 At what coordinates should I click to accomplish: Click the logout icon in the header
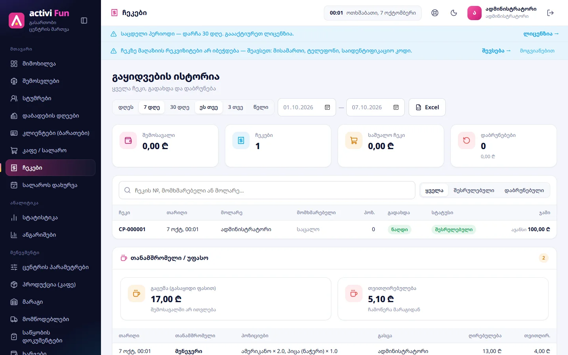[x=551, y=13]
